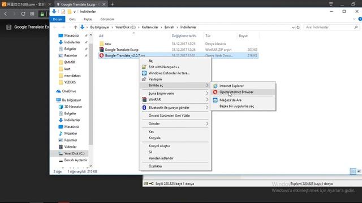This screenshot has height=203, width=362.
Task: Open kurt folder in sidebar
Action: (x=67, y=69)
